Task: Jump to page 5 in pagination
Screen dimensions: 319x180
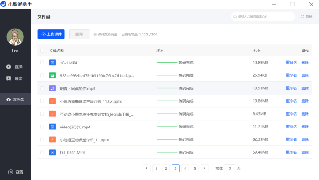Action: 195,168
